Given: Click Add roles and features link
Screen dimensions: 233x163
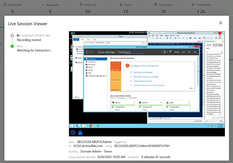Looking at the screenshot, I should [x=143, y=72].
